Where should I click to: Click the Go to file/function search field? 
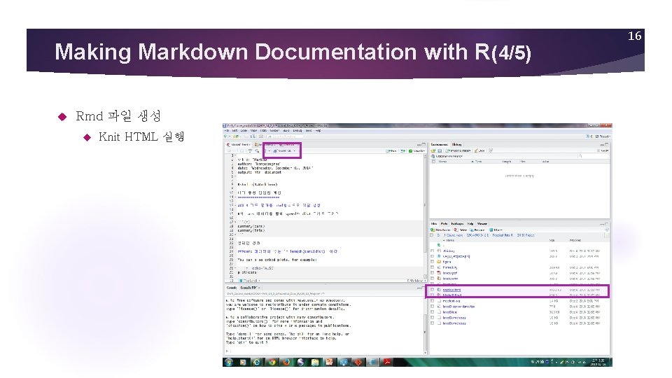(x=285, y=136)
